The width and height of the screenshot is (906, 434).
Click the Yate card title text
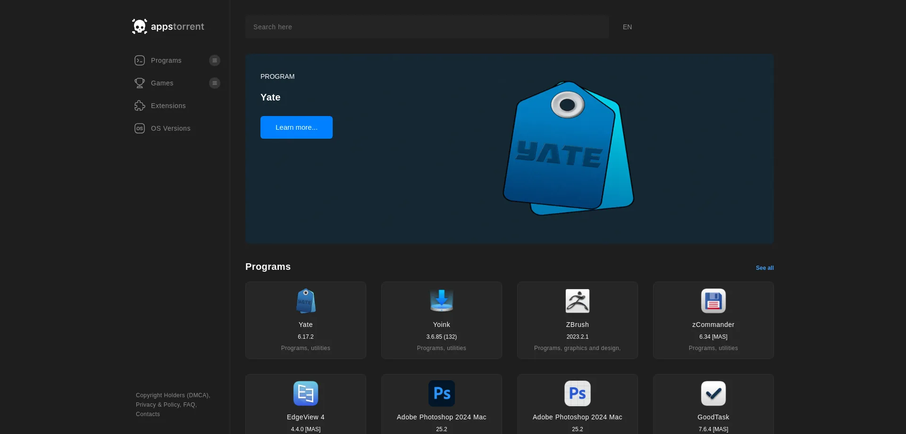(306, 325)
